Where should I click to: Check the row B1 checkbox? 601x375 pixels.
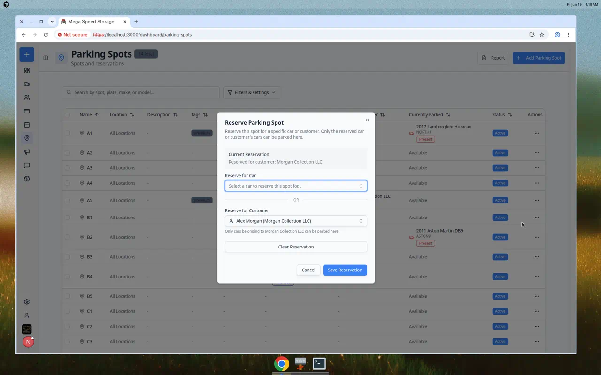67,217
